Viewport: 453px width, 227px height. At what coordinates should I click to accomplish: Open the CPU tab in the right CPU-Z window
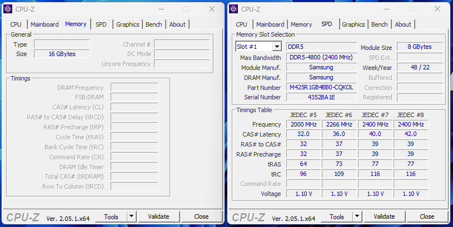click(242, 24)
